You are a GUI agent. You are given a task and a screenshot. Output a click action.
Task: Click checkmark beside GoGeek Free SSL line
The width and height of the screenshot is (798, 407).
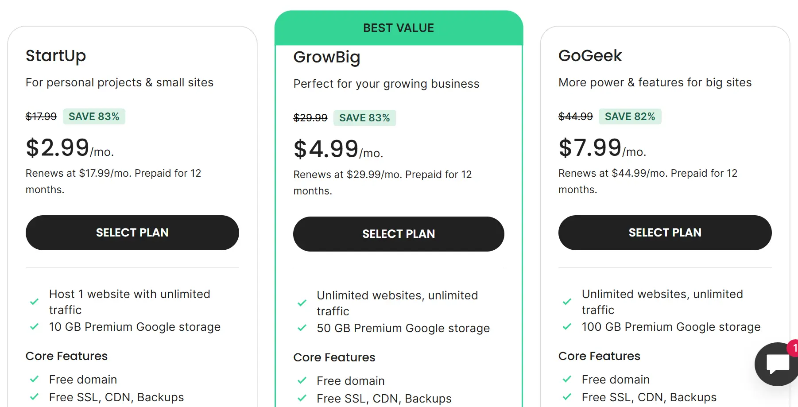[x=567, y=397]
